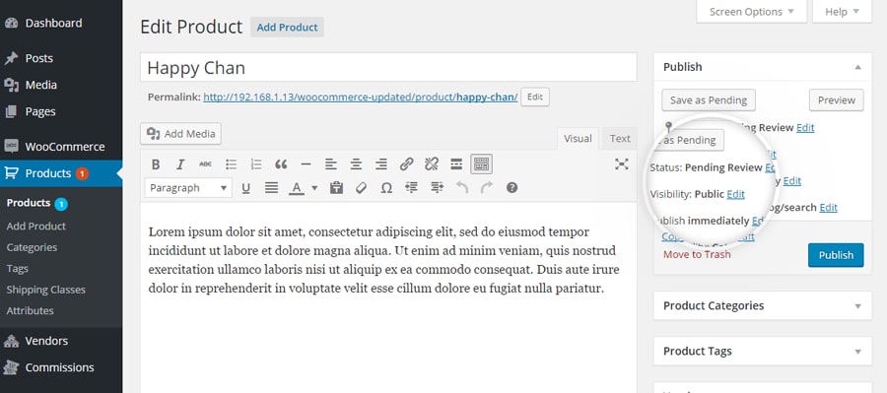Toggle paste as text
The image size is (887, 393).
coord(337,188)
